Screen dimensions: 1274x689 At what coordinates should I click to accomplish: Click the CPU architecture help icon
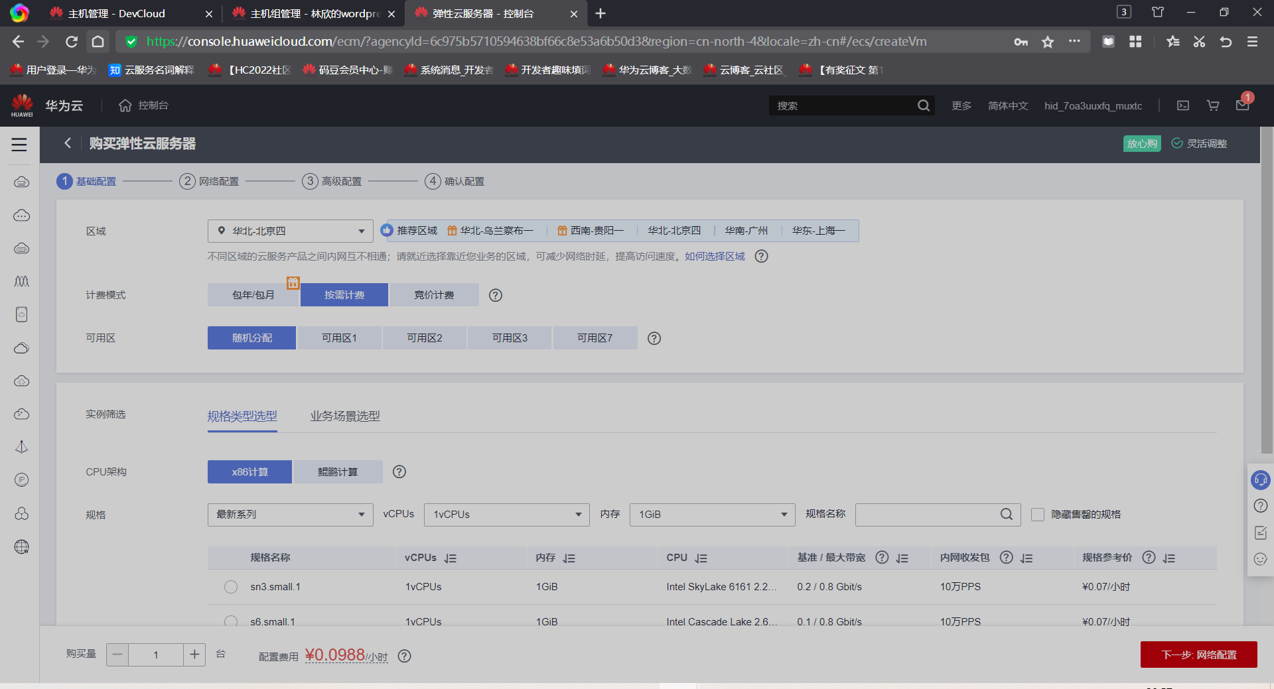399,471
